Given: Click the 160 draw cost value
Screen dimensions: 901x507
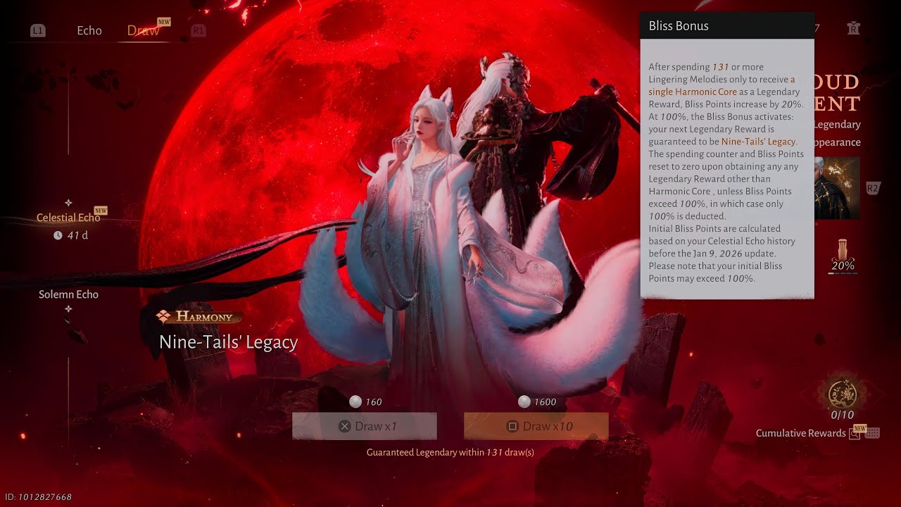Looking at the screenshot, I should pyautogui.click(x=374, y=402).
